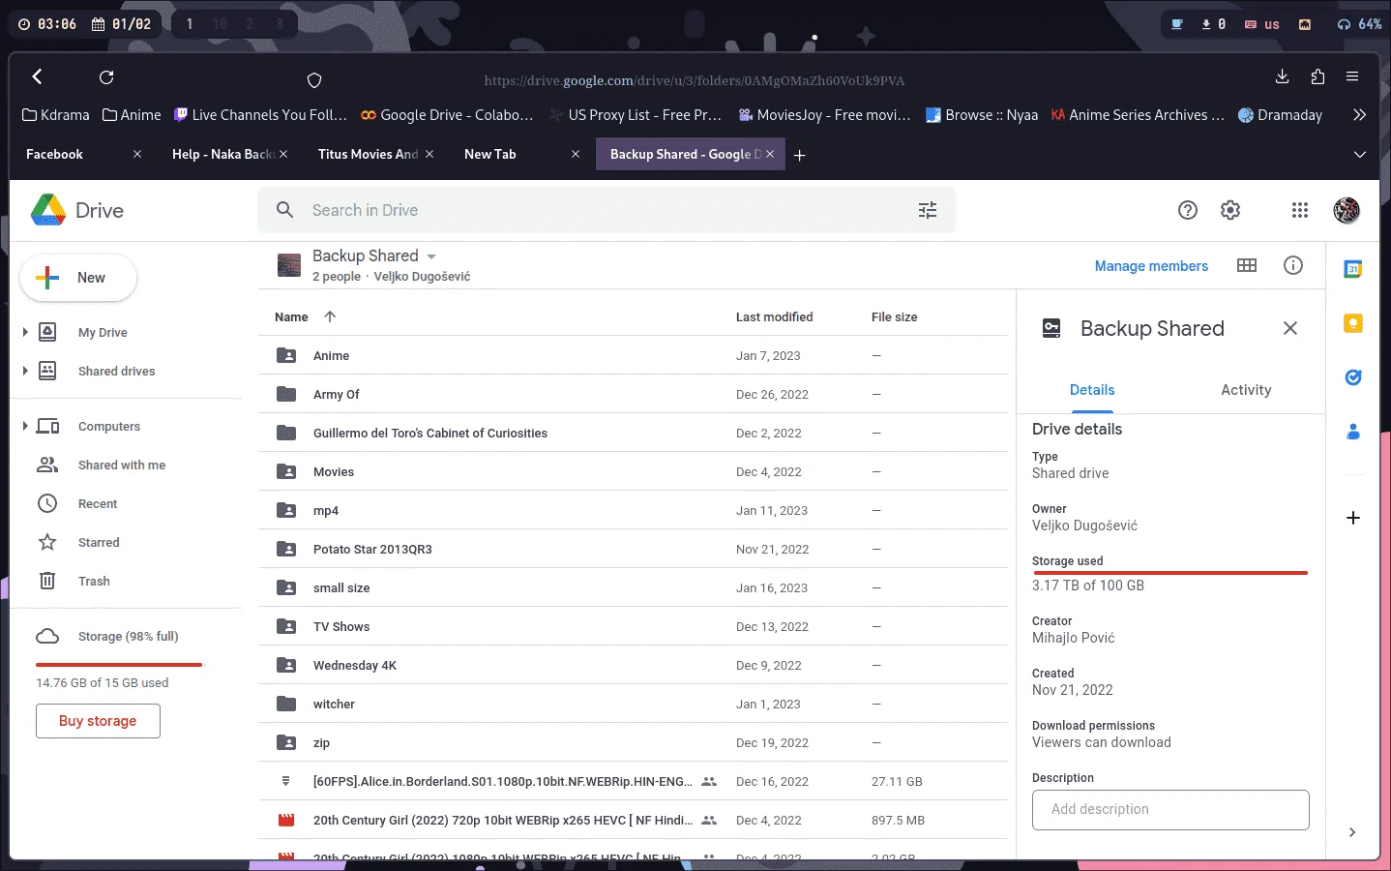Select the Alice.in.Borderland file row
This screenshot has width=1391, height=871.
click(x=633, y=781)
